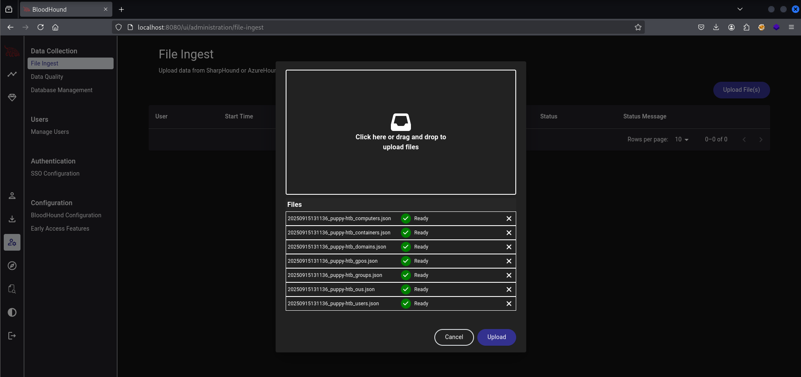Remove the computers.json file from list

pos(509,219)
